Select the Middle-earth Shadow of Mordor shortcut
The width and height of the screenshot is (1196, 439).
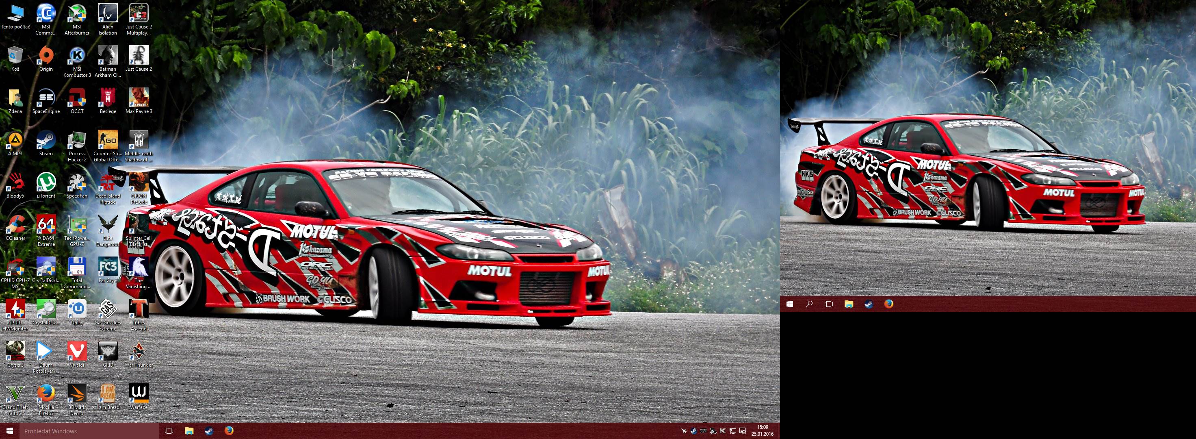coord(139,146)
